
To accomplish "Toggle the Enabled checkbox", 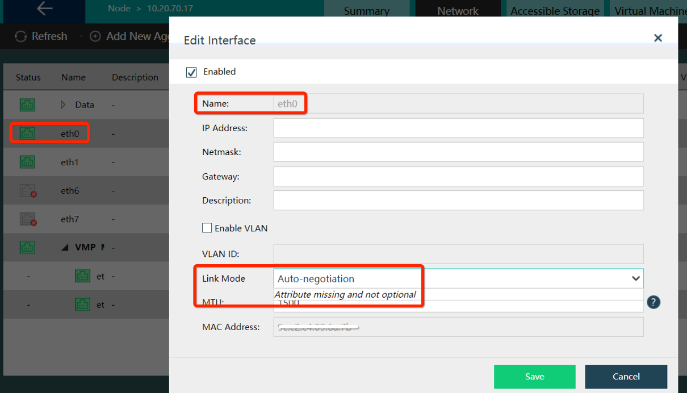I will (x=191, y=72).
